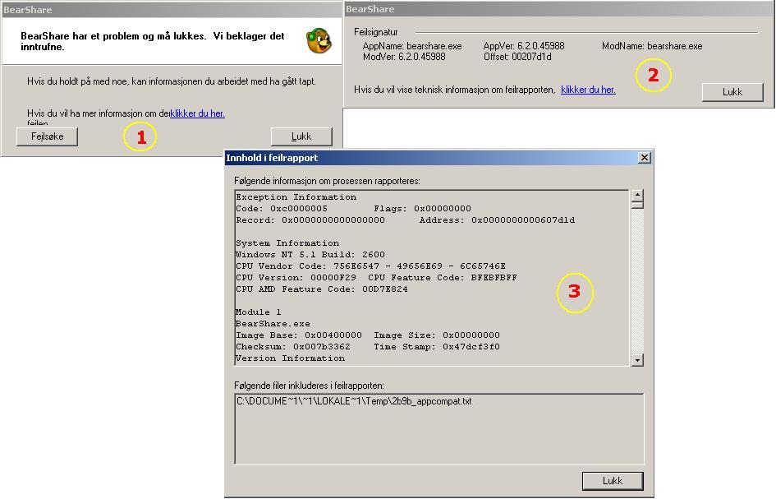Click the 'ModName: bearshare.exe' text
Screen dimensions: 776x499
[x=652, y=46]
